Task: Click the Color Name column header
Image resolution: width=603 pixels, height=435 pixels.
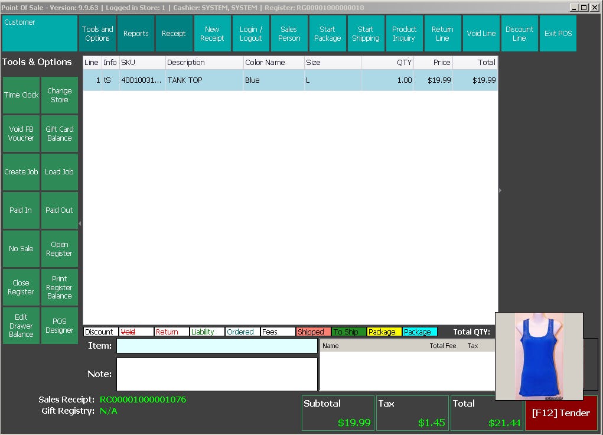Action: [x=273, y=63]
